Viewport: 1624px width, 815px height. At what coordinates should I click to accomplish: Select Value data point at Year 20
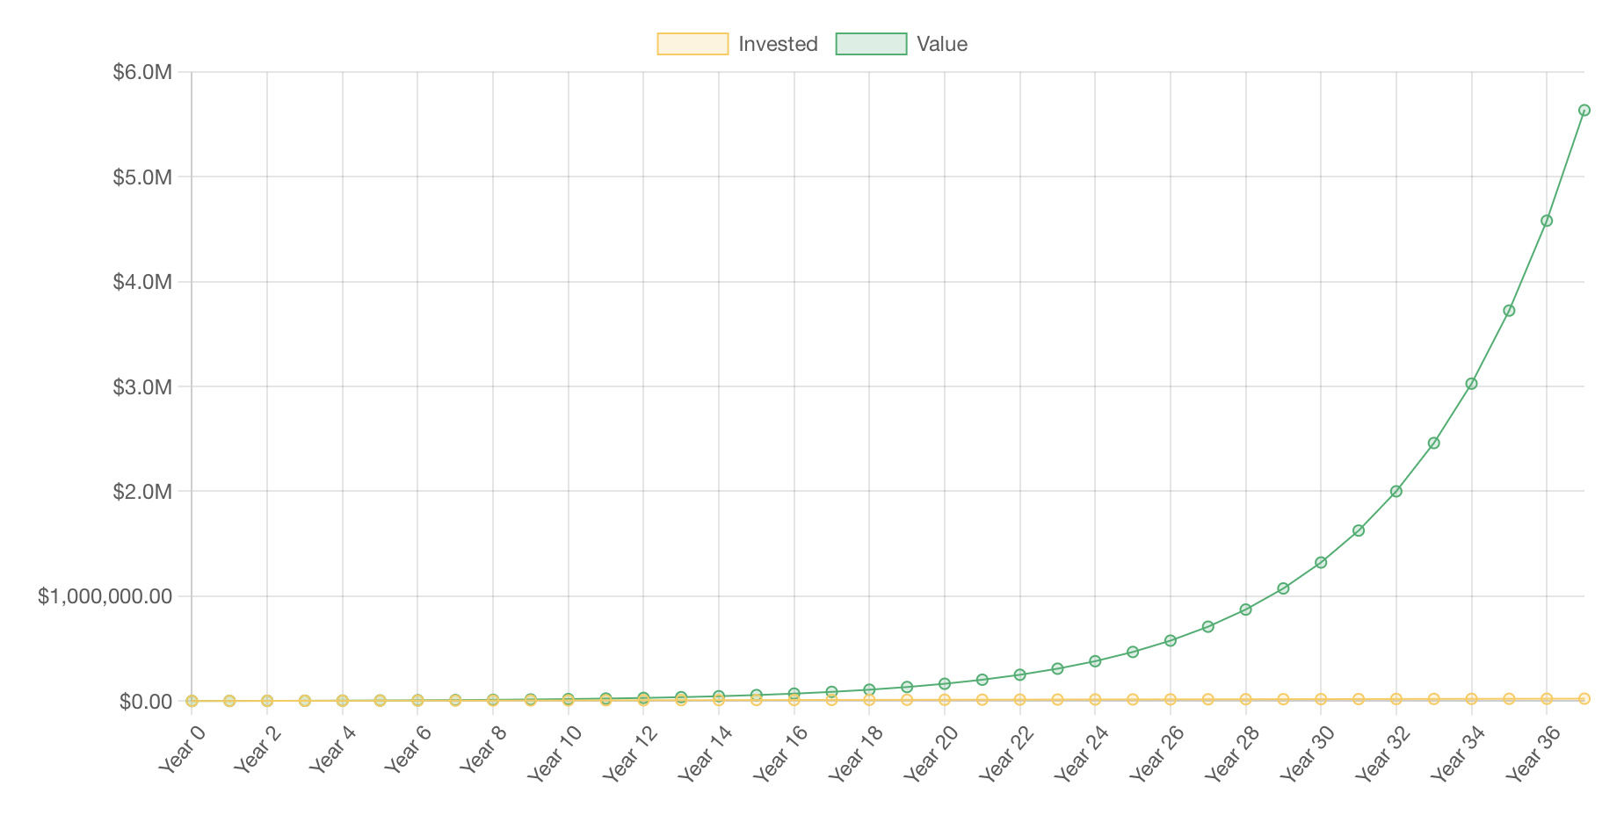(x=945, y=683)
